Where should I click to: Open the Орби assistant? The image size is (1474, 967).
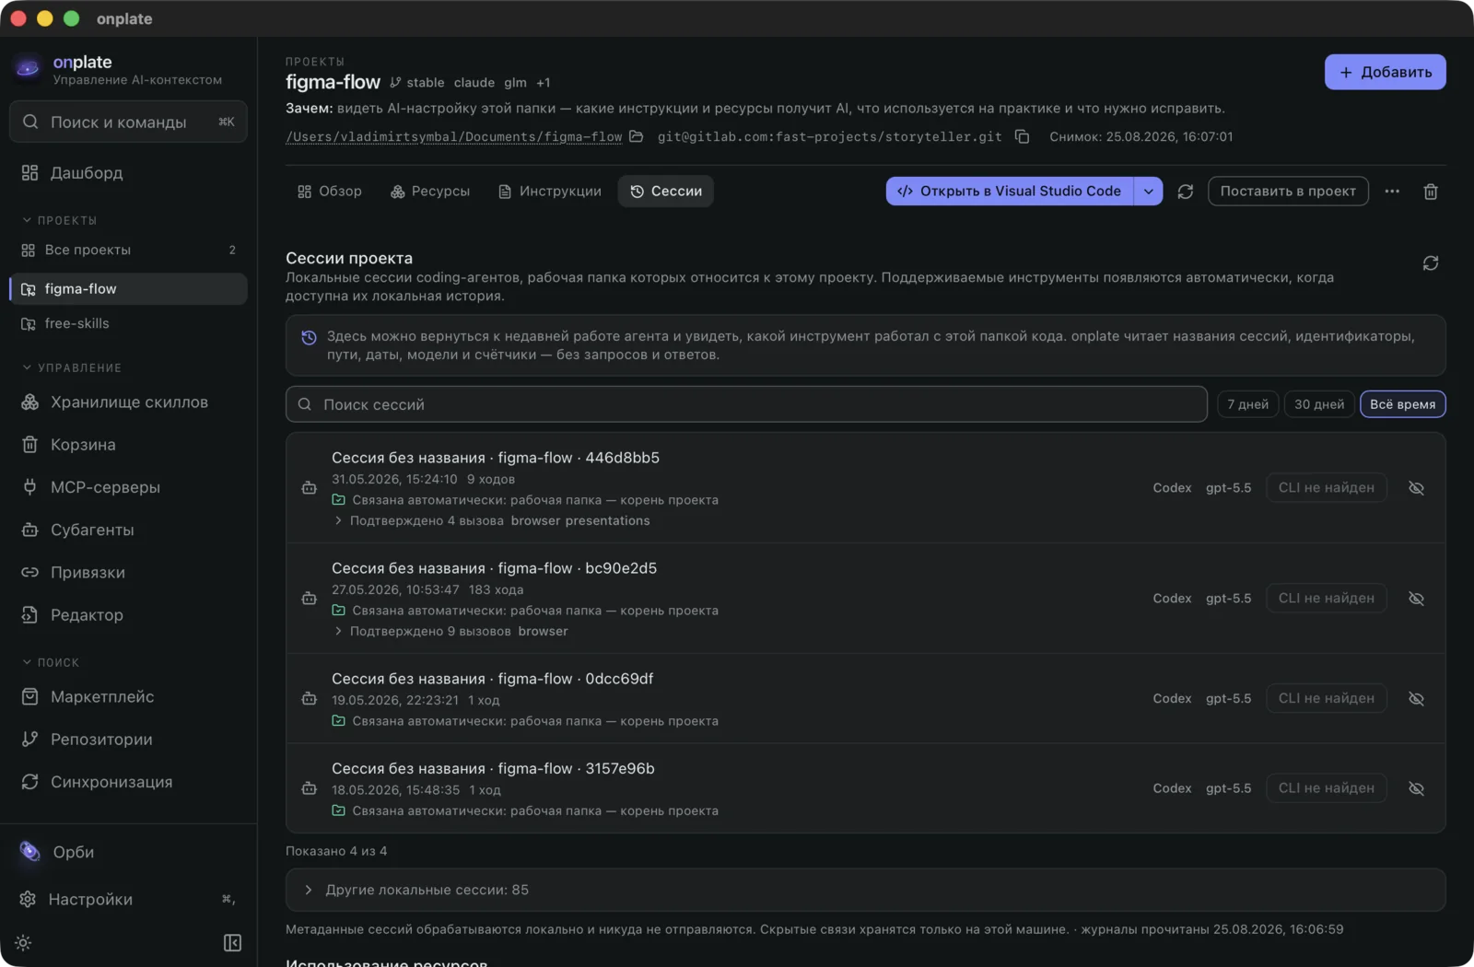point(128,853)
